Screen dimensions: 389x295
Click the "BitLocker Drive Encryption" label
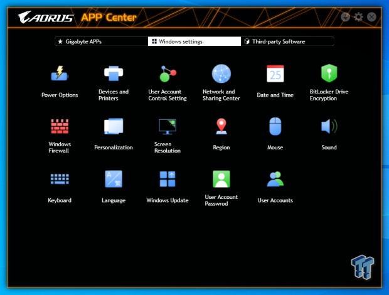tap(329, 95)
